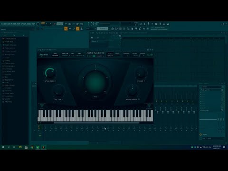This screenshot has width=228, height=171.
Task: Open the piano roll view icon
Action: point(116,28)
